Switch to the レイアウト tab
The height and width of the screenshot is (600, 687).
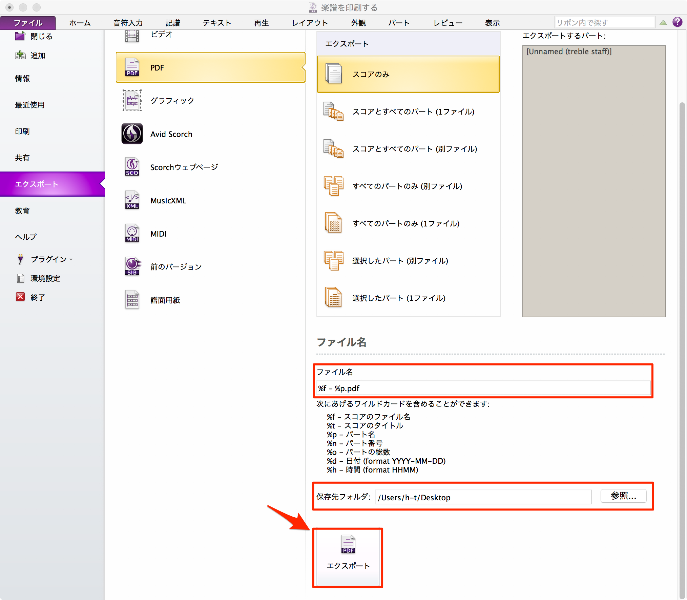click(x=310, y=23)
